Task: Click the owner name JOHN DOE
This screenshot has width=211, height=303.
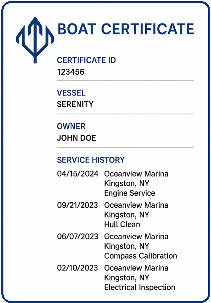Action: (76, 138)
